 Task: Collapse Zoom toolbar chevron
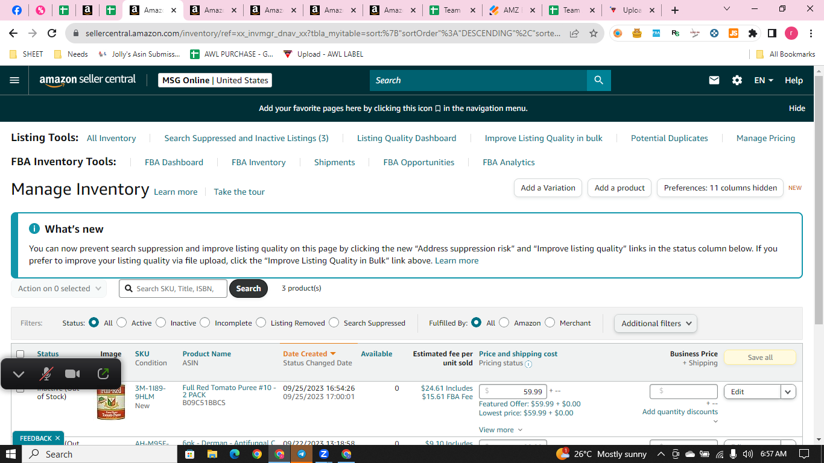coord(19,374)
